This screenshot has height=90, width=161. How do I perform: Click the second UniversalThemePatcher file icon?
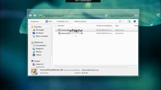pyautogui.click(x=59, y=33)
